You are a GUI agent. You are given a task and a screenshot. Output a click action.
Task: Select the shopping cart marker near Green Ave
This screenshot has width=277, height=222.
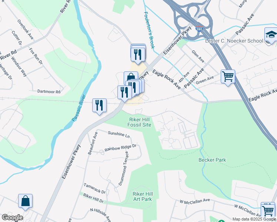(x=228, y=78)
